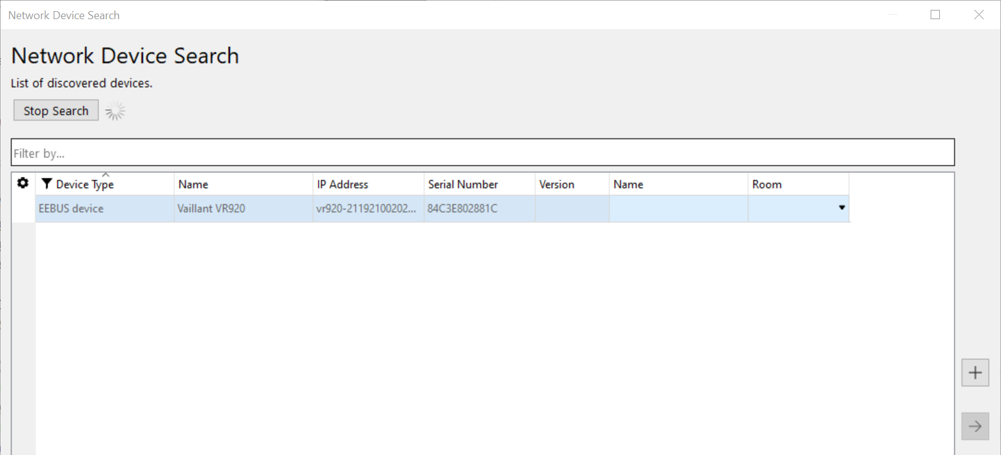
Task: Select the EEBUS device row
Action: point(442,209)
